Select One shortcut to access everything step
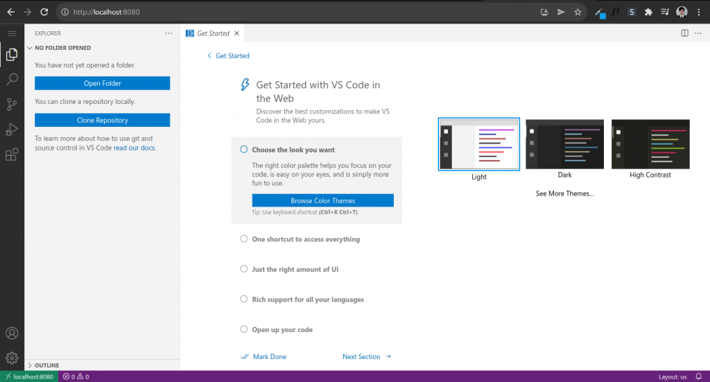Screen dimensions: 710x382 (306, 239)
